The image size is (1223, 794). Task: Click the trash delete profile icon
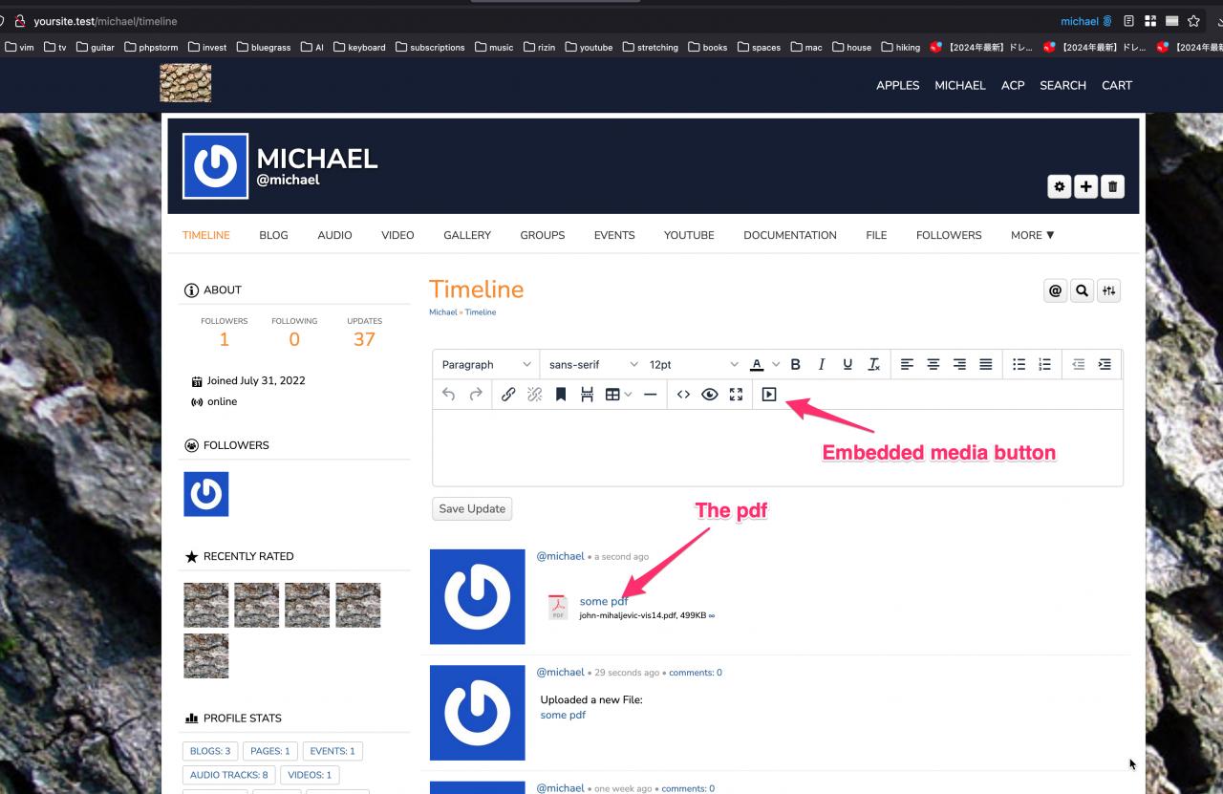click(x=1112, y=187)
